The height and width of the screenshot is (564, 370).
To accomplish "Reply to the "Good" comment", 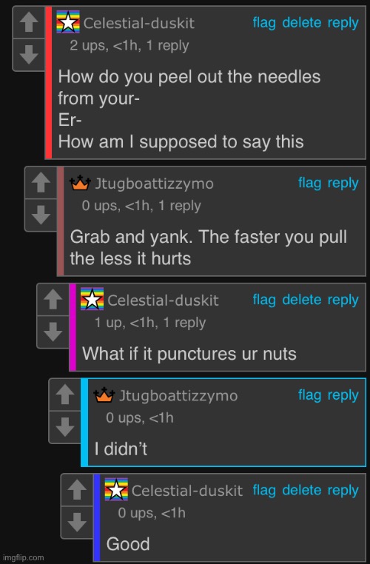I will pyautogui.click(x=343, y=490).
